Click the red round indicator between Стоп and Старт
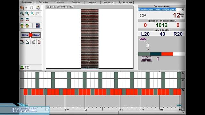This screenshot has height=115, width=205. click(x=31, y=35)
